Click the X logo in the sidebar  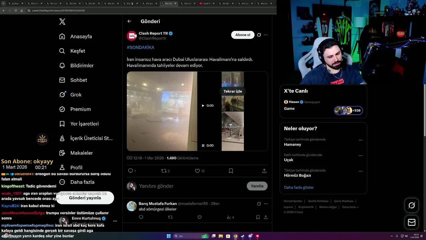(62, 22)
